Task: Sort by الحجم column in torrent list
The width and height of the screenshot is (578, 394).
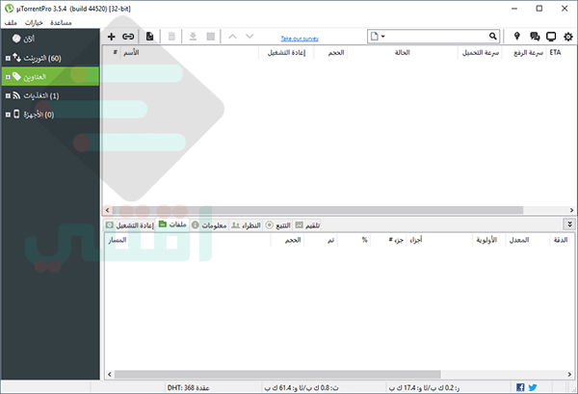Action: click(330, 53)
